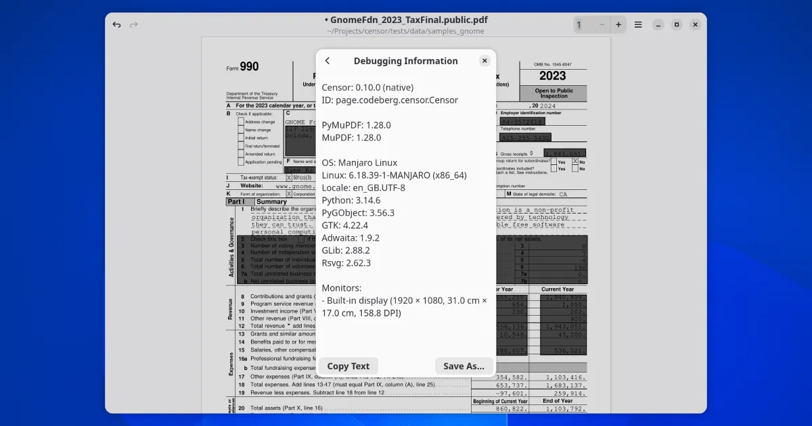This screenshot has width=812, height=426.
Task: Increase page number with the plus button
Action: pos(618,24)
